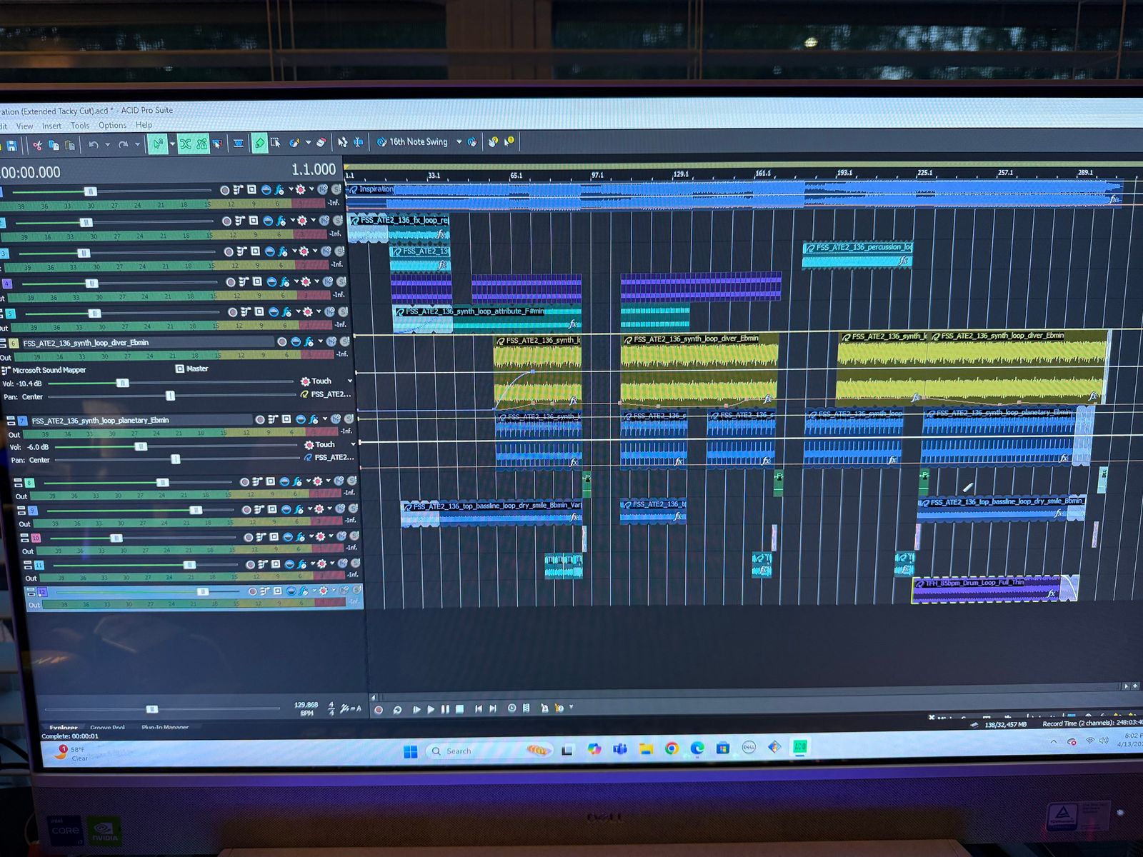Screen dimensions: 1143x857
Task: Open the 16th Note Swing groove dropdown
Action: [459, 141]
